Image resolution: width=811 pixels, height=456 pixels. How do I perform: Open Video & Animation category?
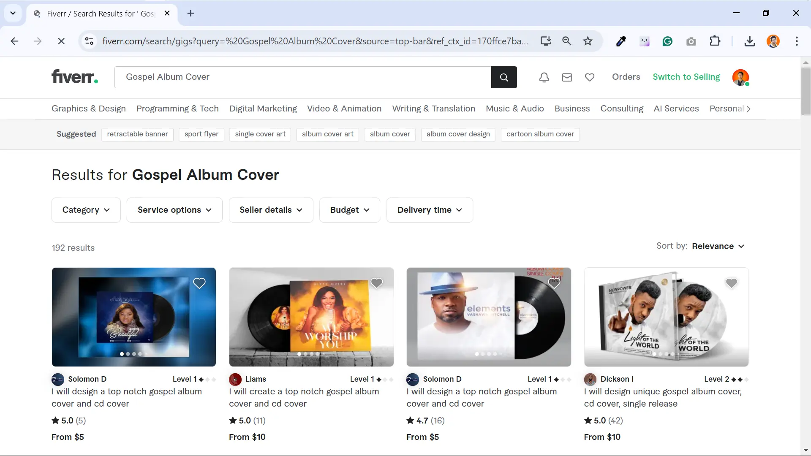tap(344, 109)
